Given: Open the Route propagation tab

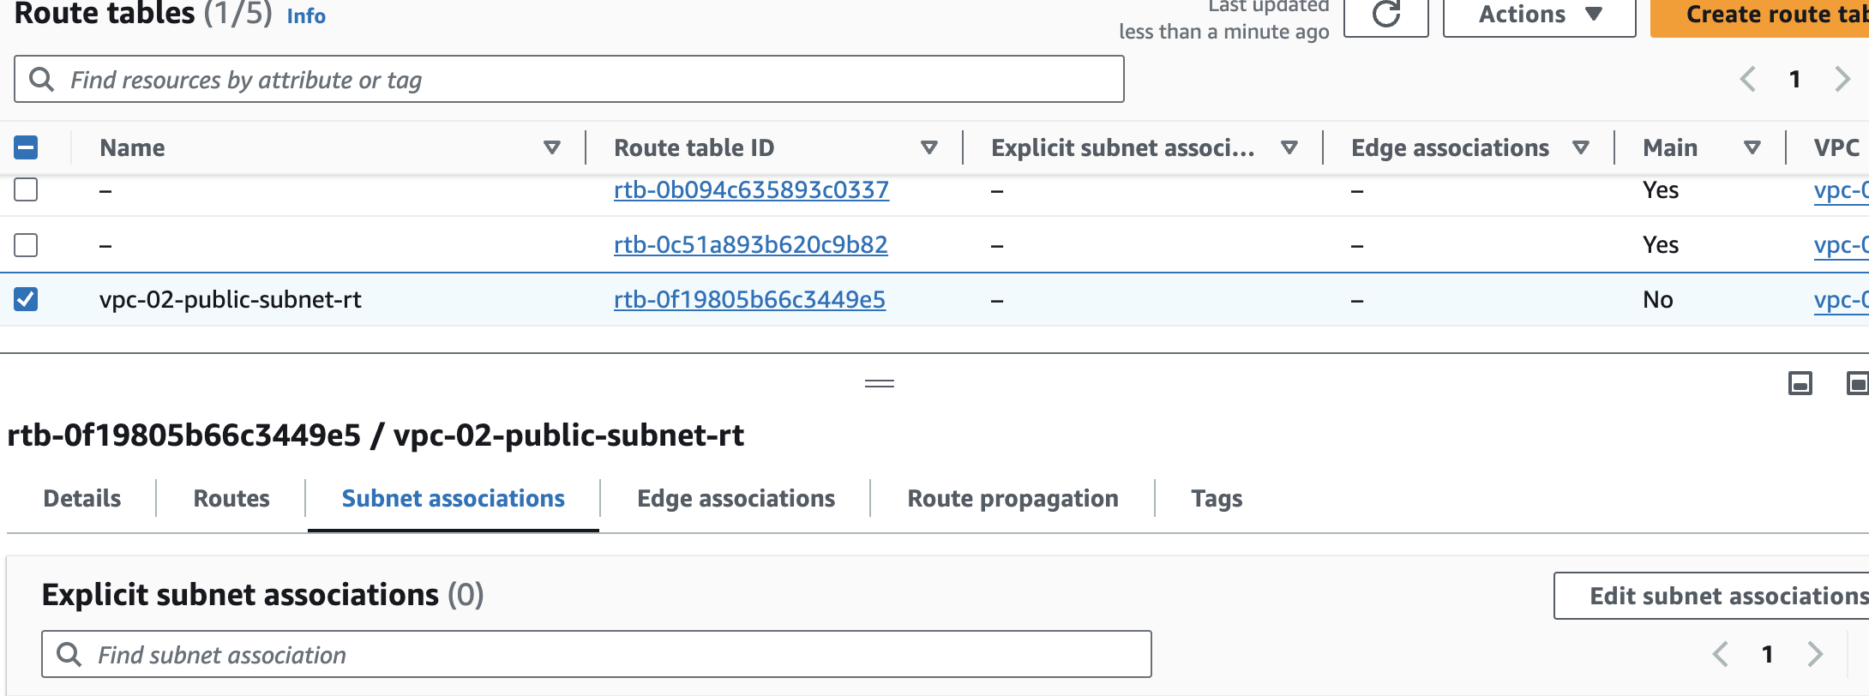Looking at the screenshot, I should 1013,499.
